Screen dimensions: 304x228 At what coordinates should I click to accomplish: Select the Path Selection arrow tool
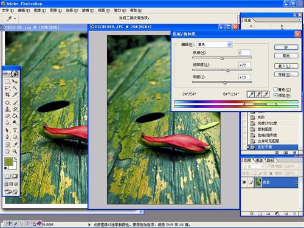click(x=7, y=130)
